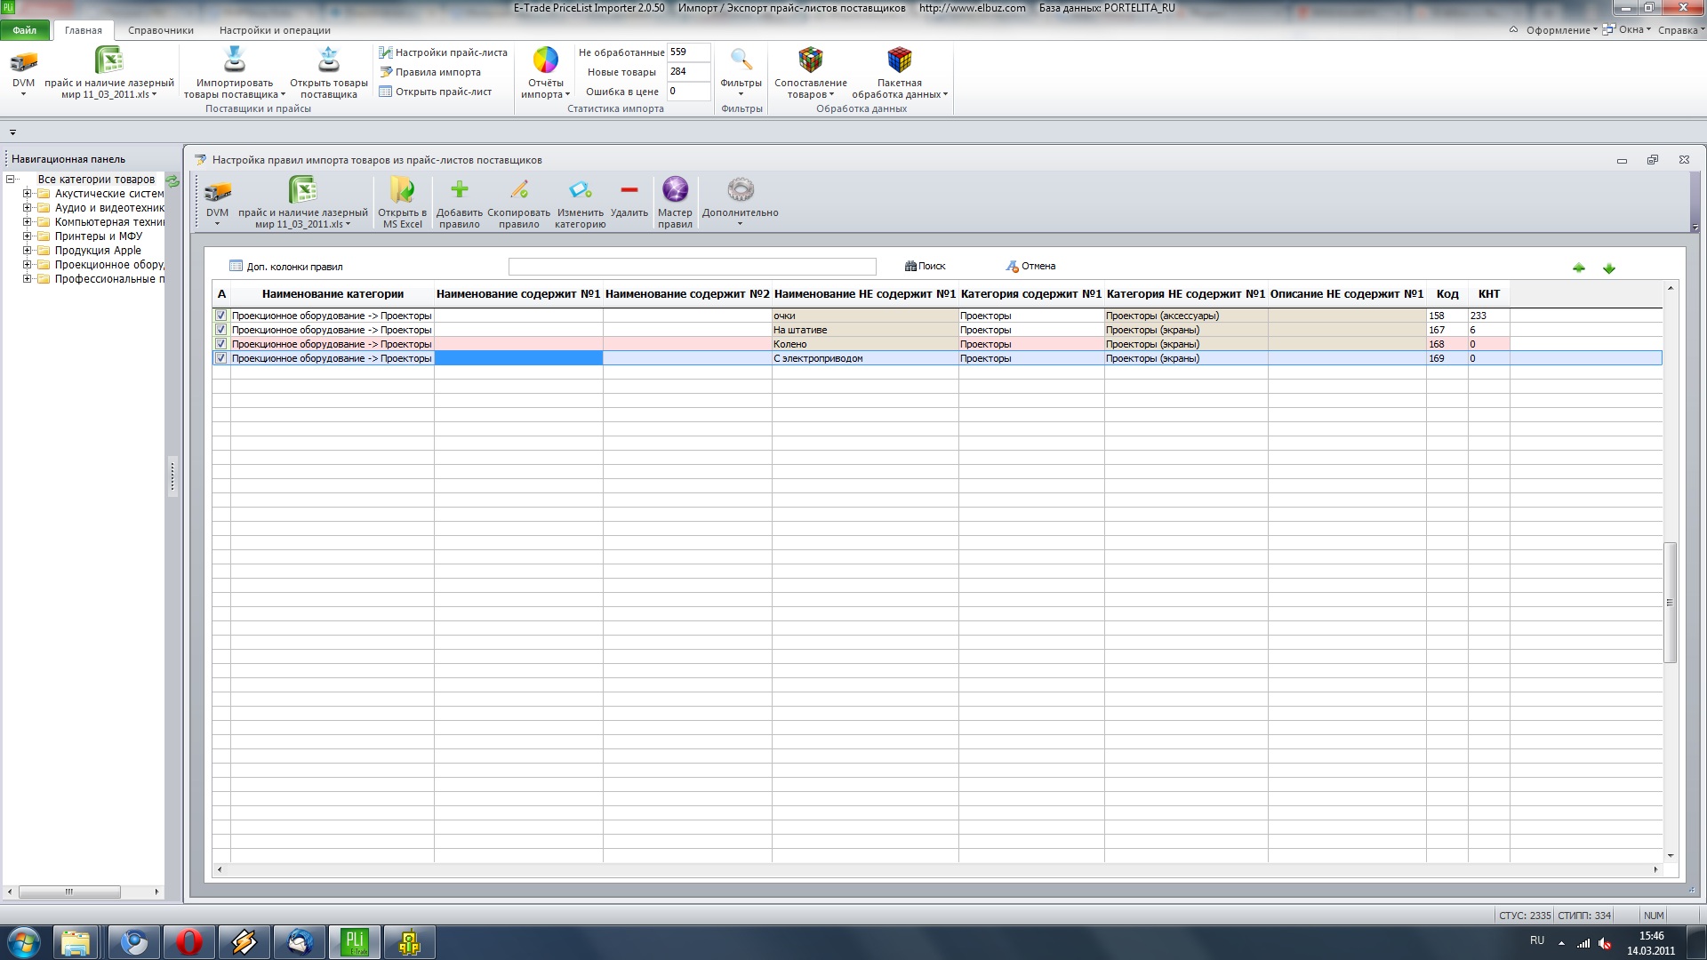Click the Не обработанные value field
This screenshot has width=1707, height=960.
688,52
